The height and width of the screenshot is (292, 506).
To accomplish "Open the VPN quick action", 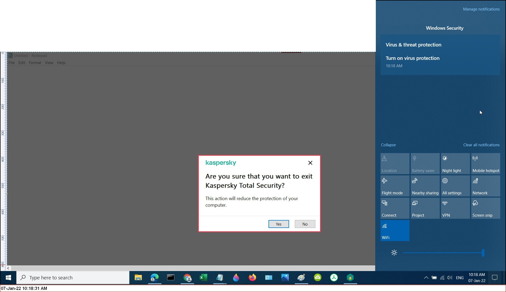I will [455, 208].
